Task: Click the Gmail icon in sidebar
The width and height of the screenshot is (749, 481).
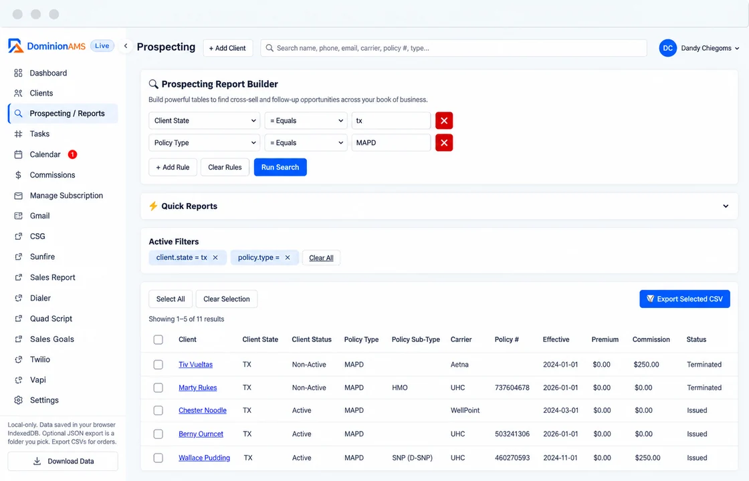Action: [18, 216]
